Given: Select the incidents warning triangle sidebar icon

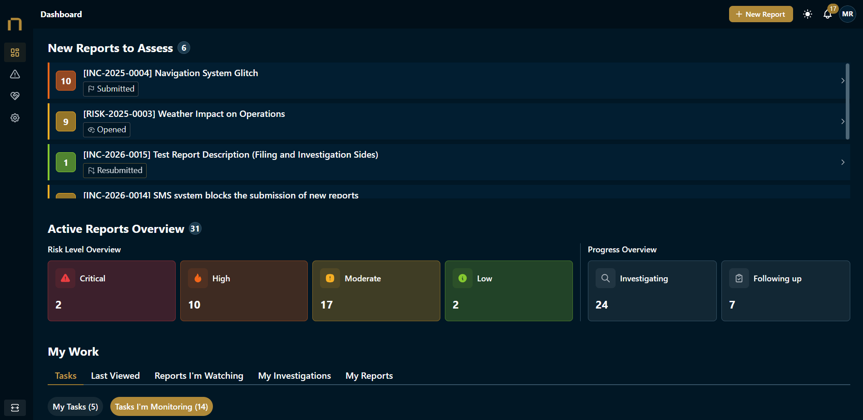Looking at the screenshot, I should [x=15, y=74].
